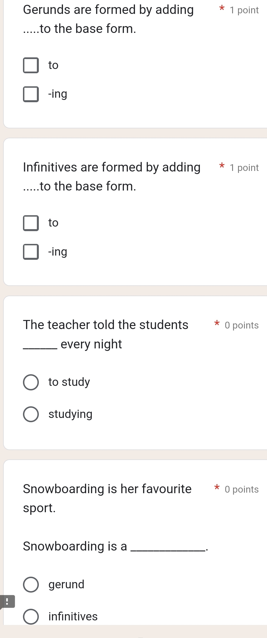Check the 'to' option for the Gerunds question

(x=31, y=65)
